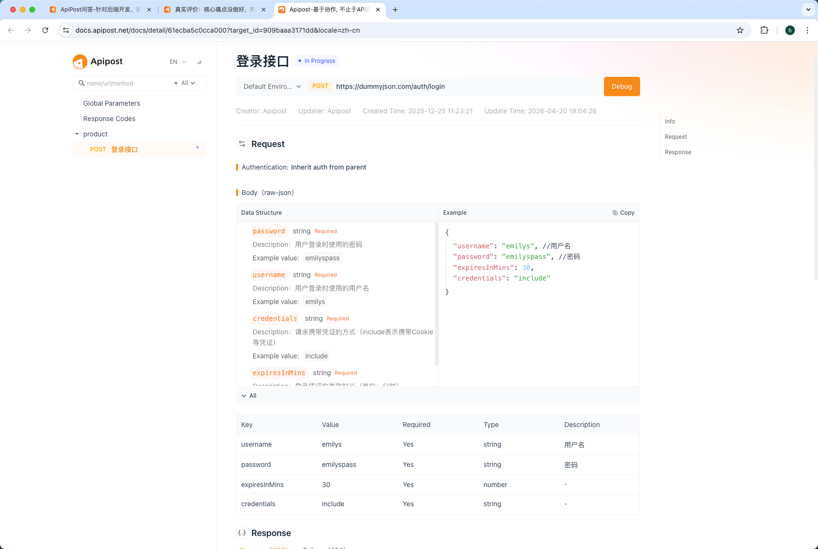Click the site information icon in address bar

pos(66,30)
